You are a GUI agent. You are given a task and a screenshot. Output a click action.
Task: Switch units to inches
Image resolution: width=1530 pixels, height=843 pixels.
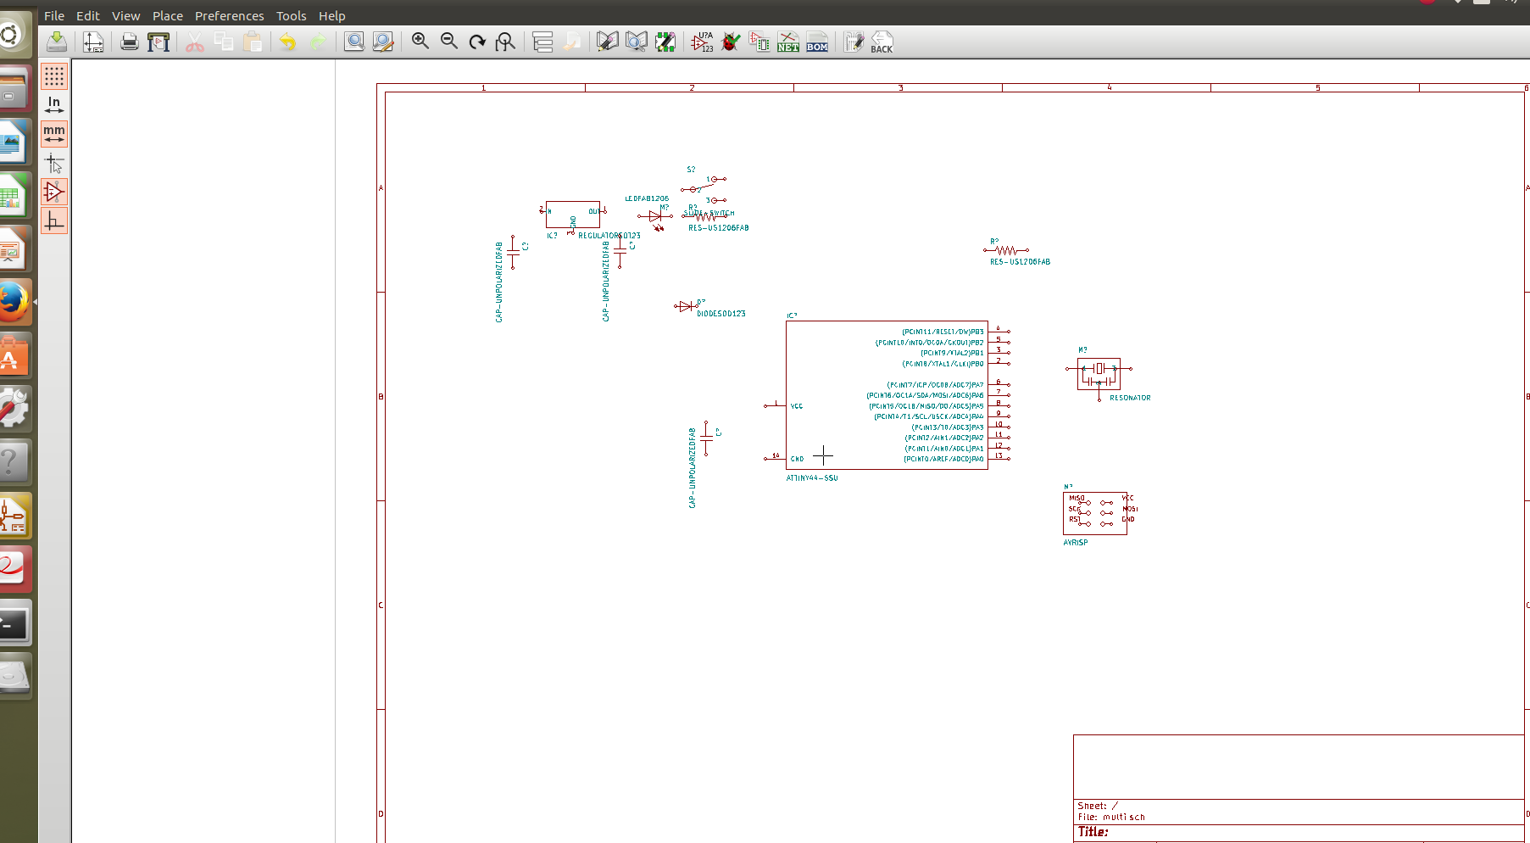coord(54,105)
